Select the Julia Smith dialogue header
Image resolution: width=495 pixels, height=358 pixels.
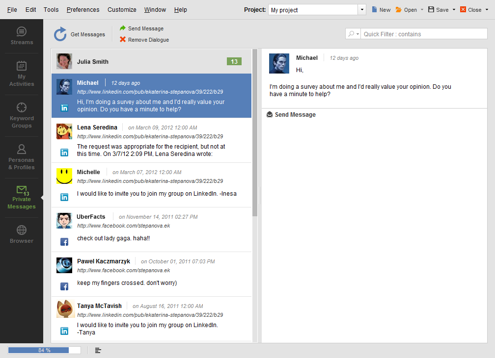152,61
